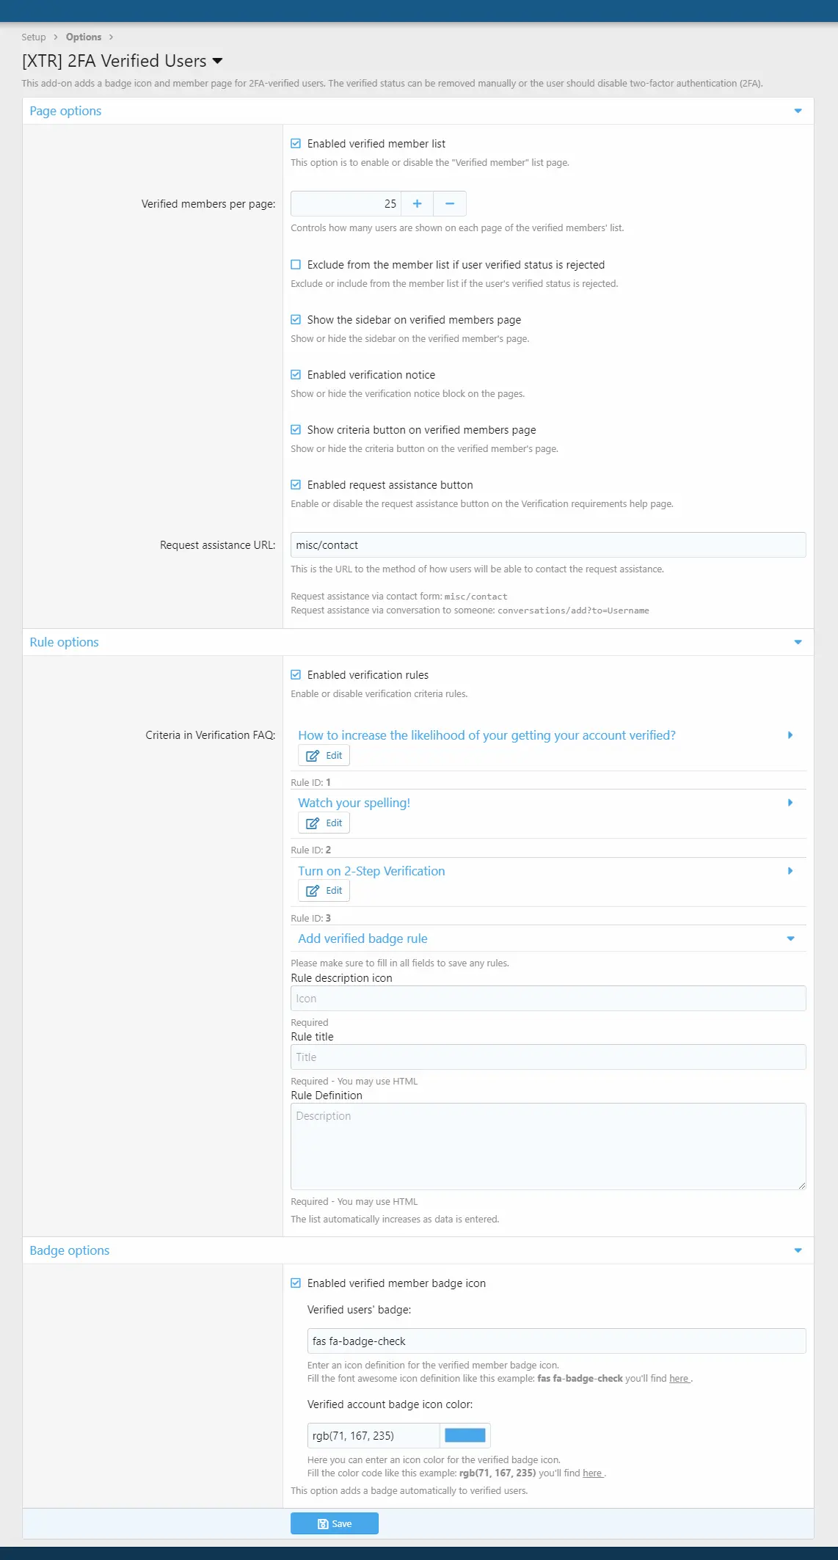Go to Options in the breadcrumb
The height and width of the screenshot is (1560, 838).
(84, 37)
